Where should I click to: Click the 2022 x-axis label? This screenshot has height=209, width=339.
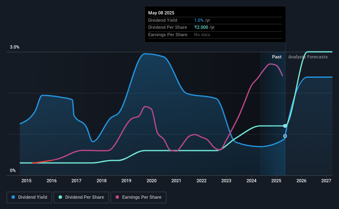pos(201,181)
